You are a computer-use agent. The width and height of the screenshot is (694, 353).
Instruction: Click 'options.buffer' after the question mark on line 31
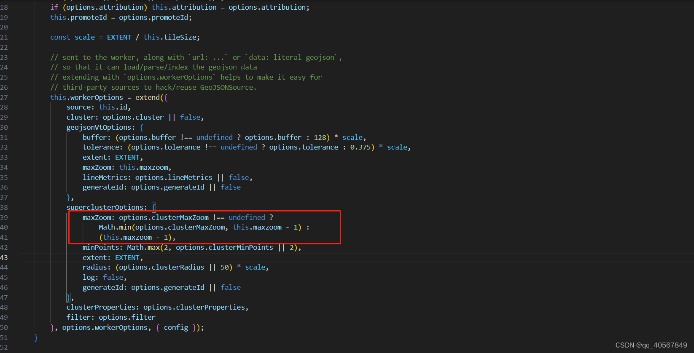click(273, 137)
